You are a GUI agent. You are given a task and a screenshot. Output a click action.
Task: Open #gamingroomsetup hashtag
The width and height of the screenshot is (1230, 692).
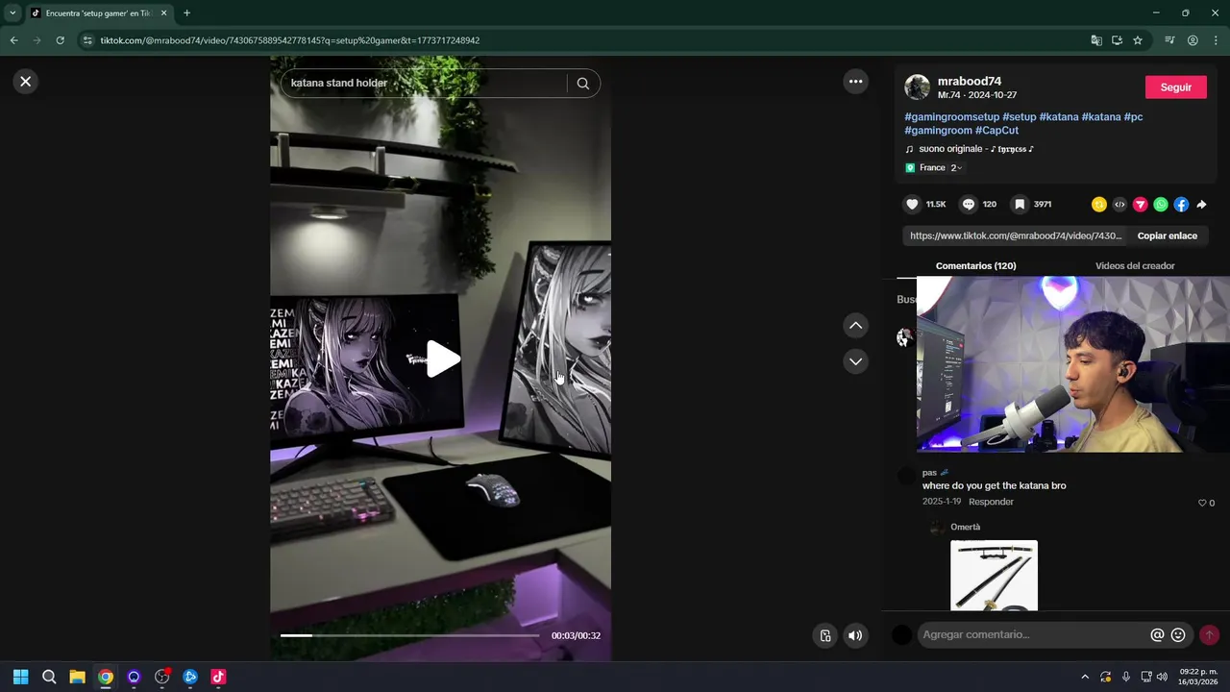pyautogui.click(x=952, y=117)
